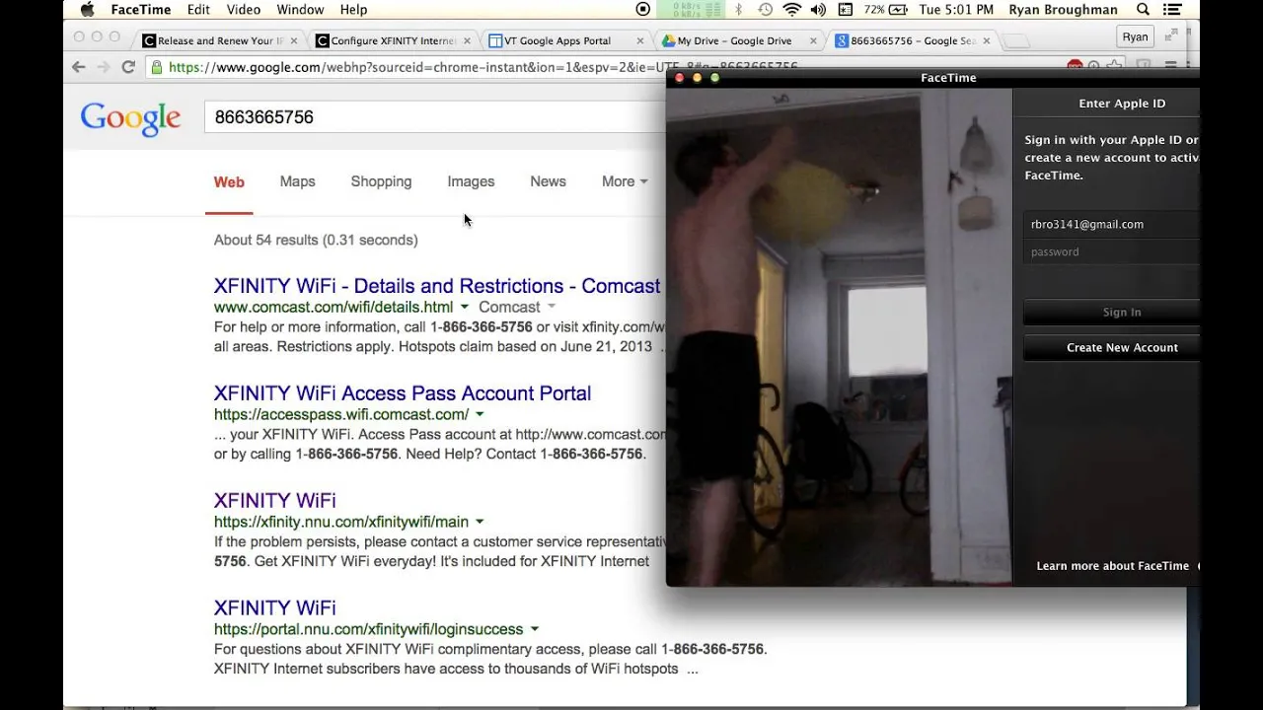Click the FaceTime camera preview
Screen dimensions: 1263x710
point(840,336)
